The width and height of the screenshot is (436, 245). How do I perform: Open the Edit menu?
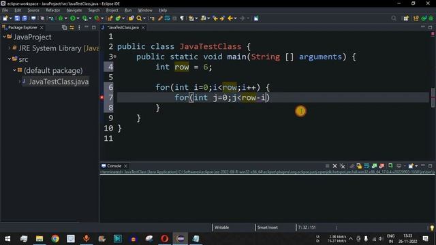[x=18, y=10]
